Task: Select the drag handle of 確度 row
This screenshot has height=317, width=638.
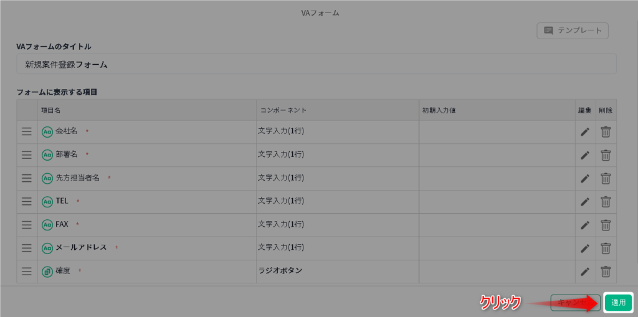Action: click(x=27, y=271)
